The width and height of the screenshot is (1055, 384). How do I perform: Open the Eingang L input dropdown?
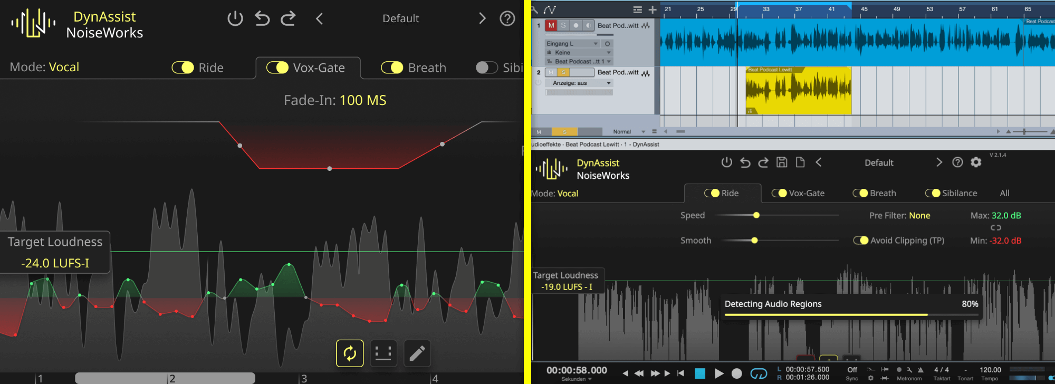tap(572, 44)
